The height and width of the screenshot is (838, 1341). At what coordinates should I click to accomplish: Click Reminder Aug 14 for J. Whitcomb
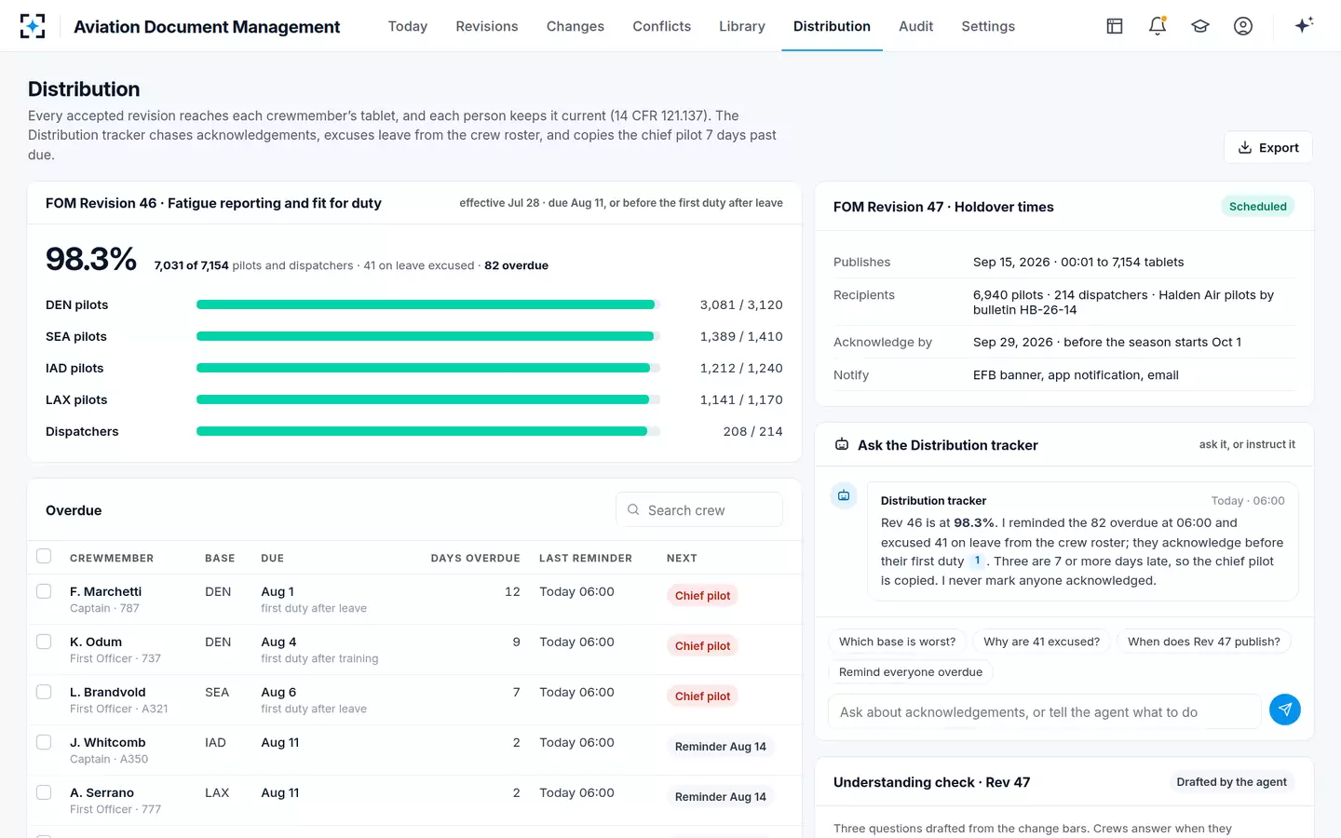point(721,747)
